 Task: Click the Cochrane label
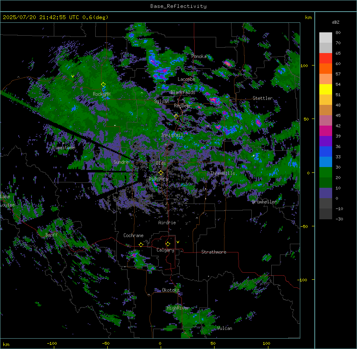pyautogui.click(x=133, y=235)
